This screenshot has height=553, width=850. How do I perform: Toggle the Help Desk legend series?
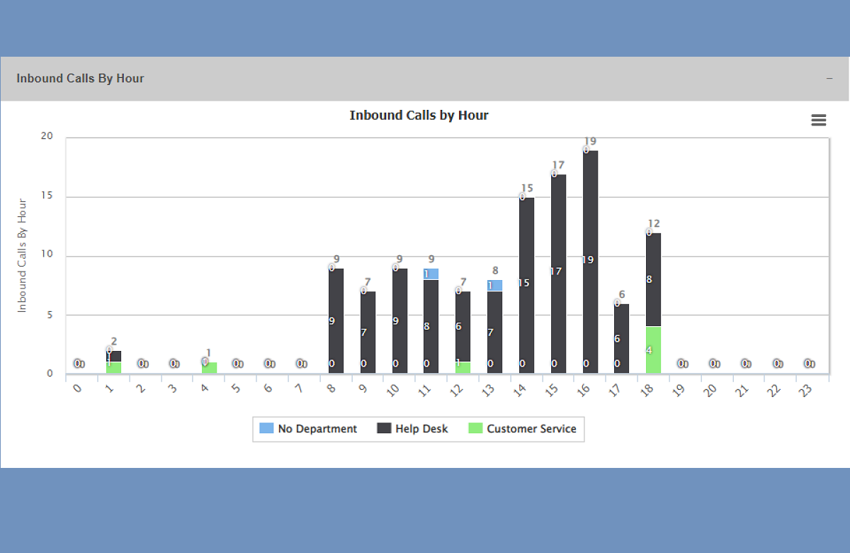pos(412,428)
